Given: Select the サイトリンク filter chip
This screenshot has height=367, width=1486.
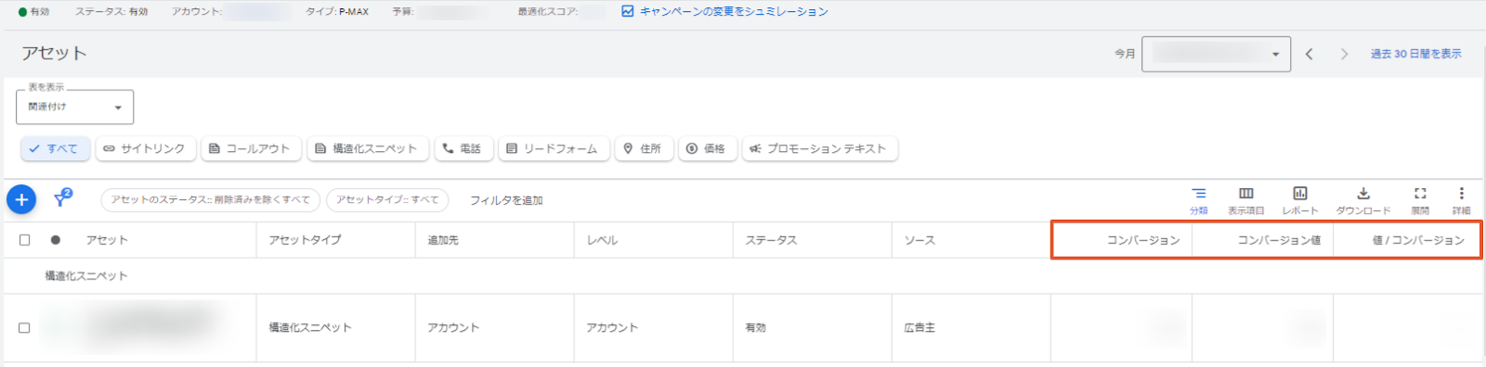Looking at the screenshot, I should [x=145, y=148].
